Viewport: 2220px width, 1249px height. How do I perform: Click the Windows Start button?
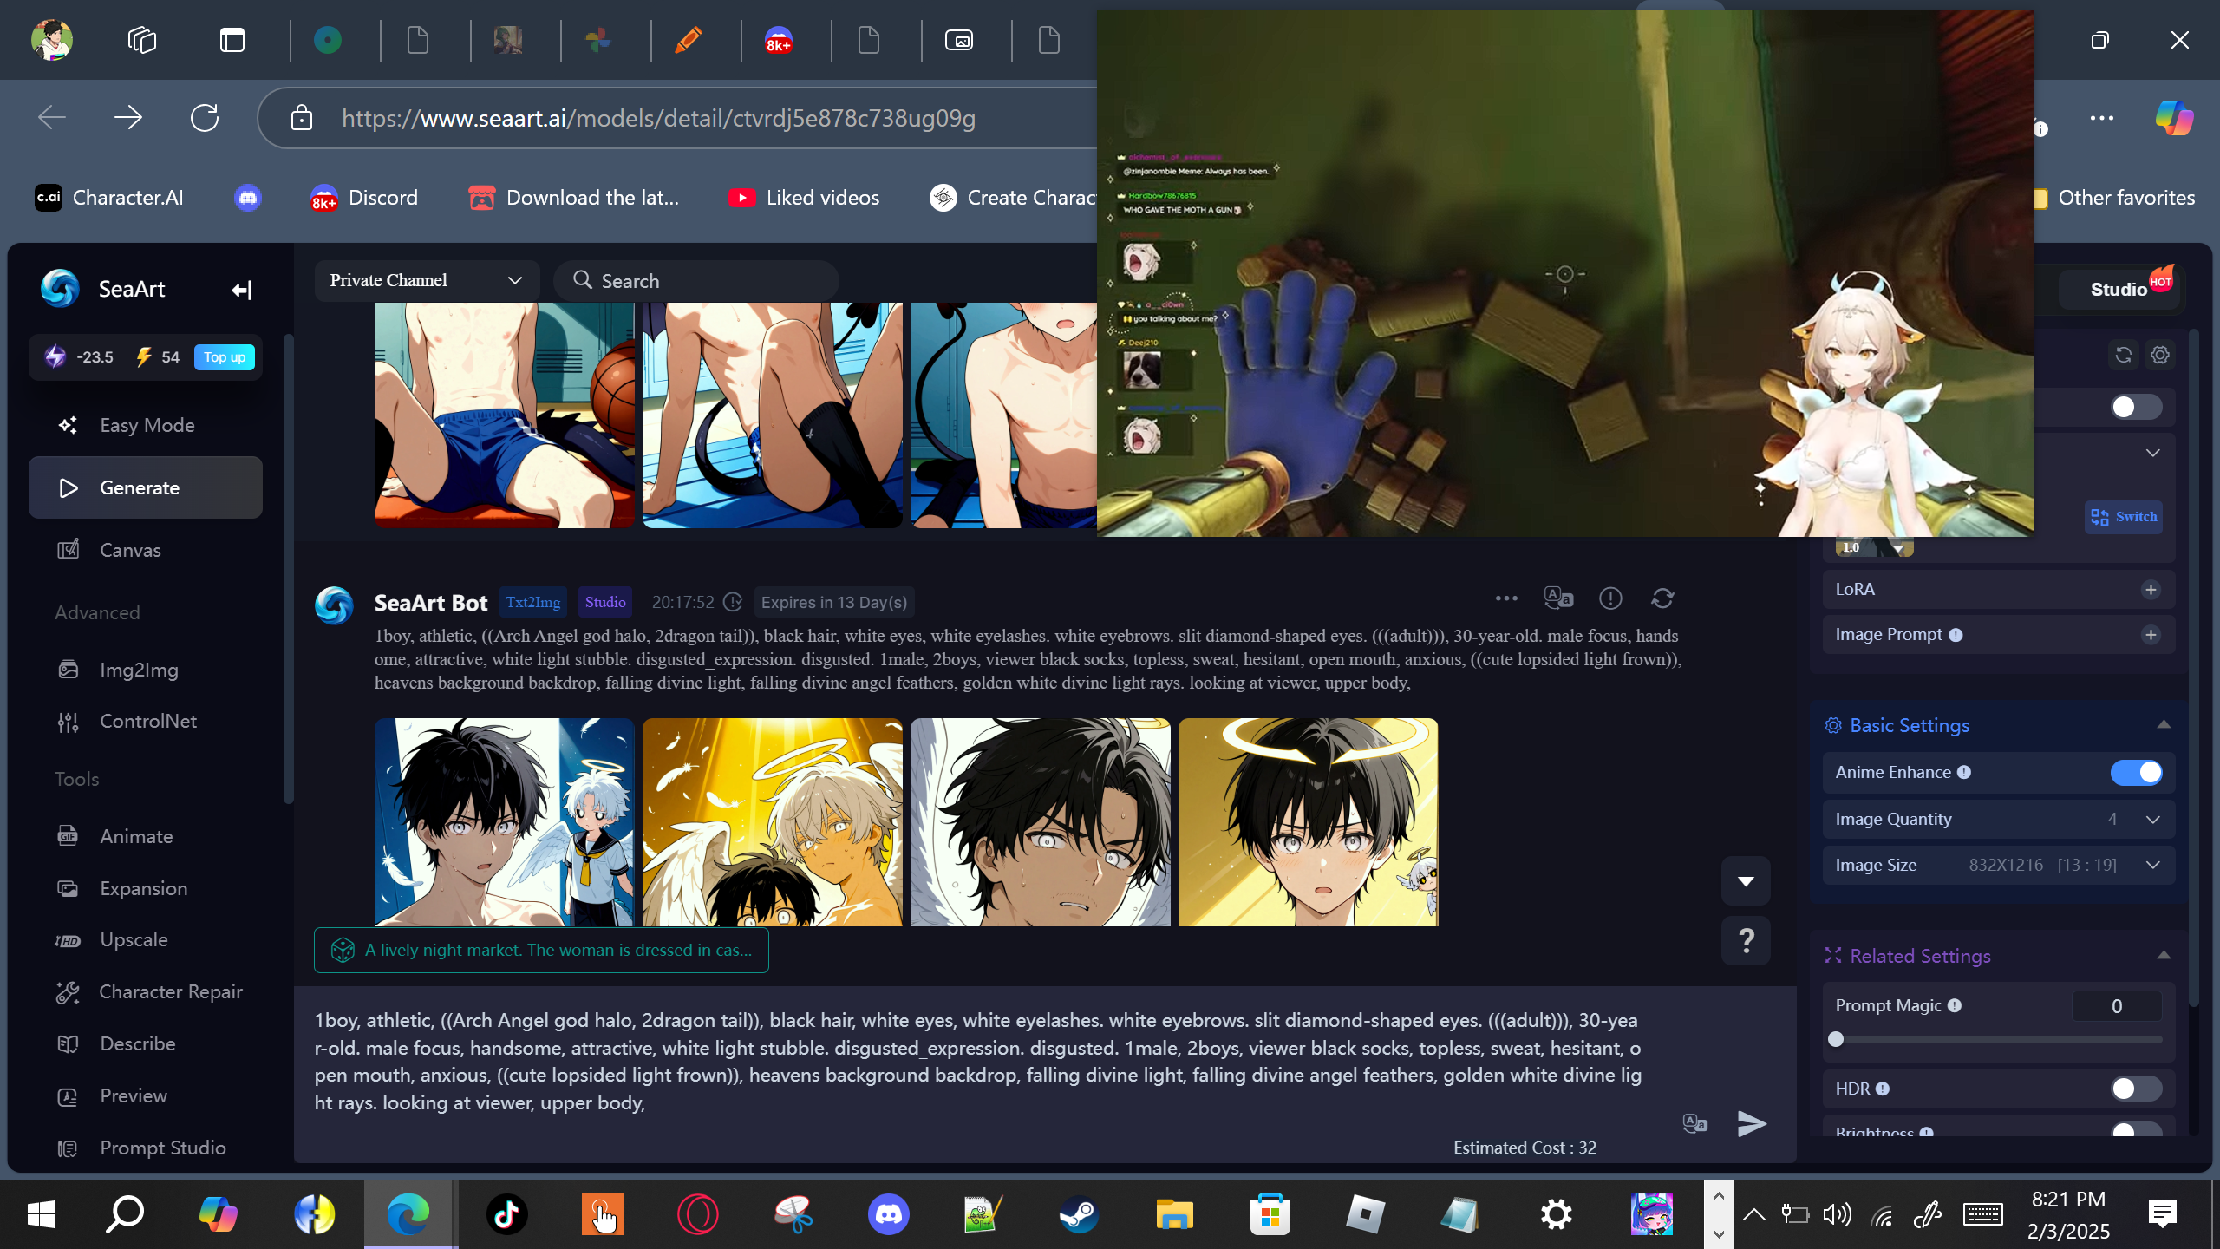coord(42,1214)
